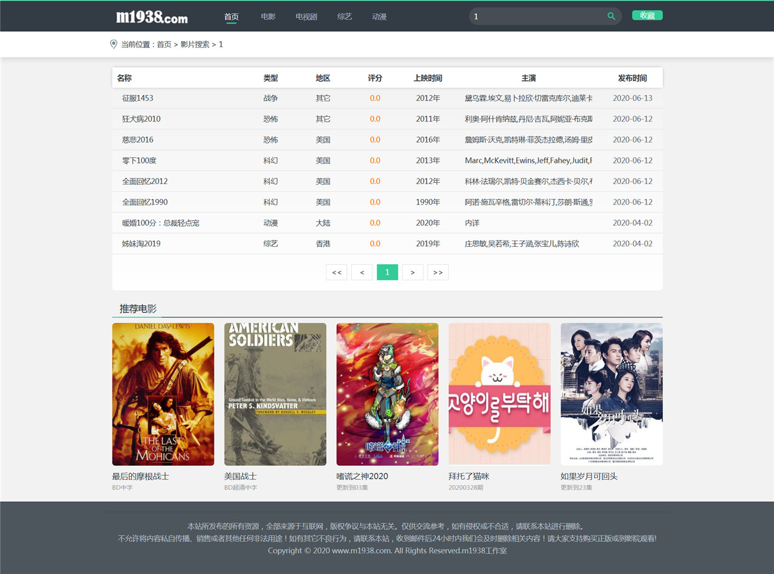Click the 美国战士 title link
The image size is (774, 574).
[241, 476]
